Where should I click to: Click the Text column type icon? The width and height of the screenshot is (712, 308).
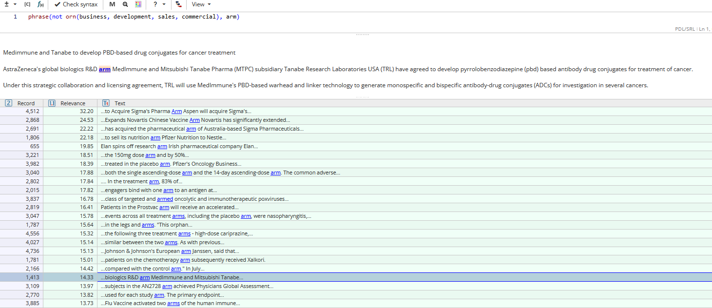click(106, 103)
